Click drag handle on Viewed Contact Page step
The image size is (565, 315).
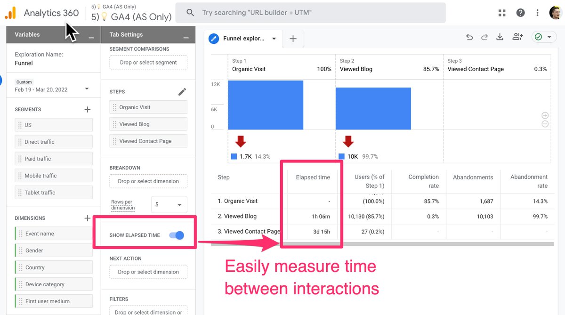(114, 141)
